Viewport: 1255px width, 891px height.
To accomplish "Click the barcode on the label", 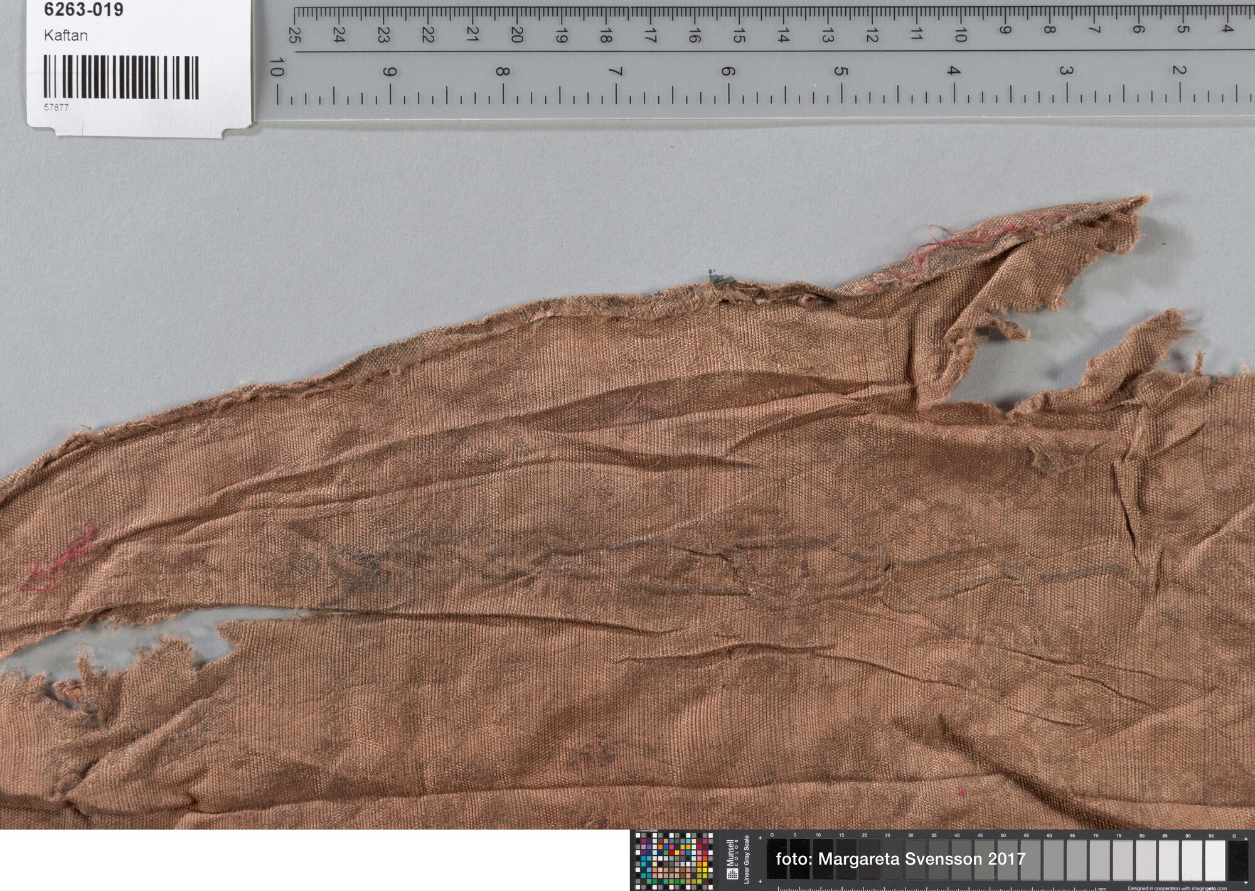I will [x=121, y=78].
